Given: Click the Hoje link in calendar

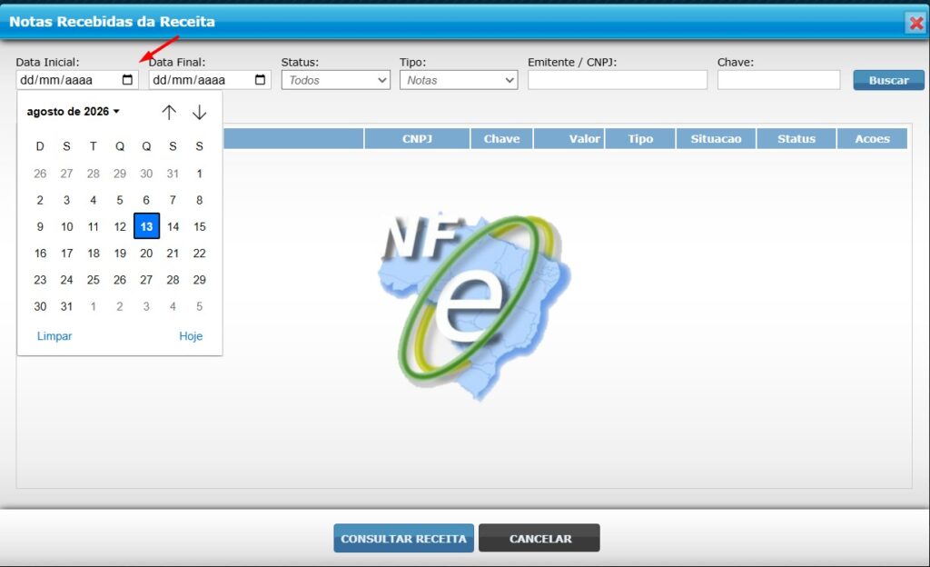Looking at the screenshot, I should pyautogui.click(x=191, y=335).
